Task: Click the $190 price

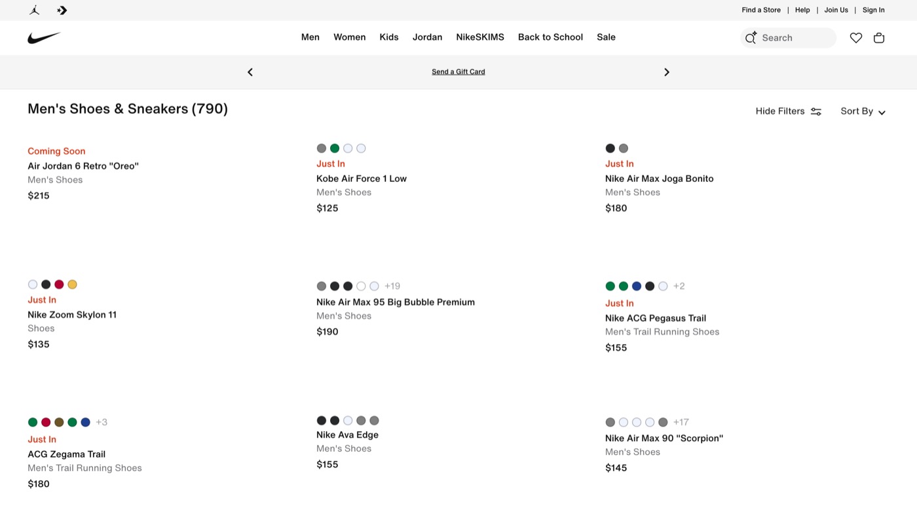Action: [x=327, y=332]
